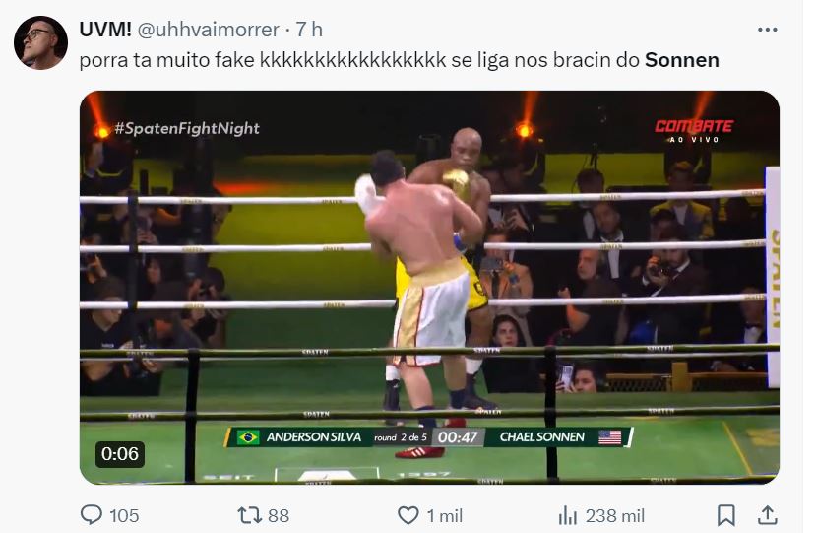816x533 pixels.
Task: Click the 0:06 video duration badge
Action: [x=120, y=454]
